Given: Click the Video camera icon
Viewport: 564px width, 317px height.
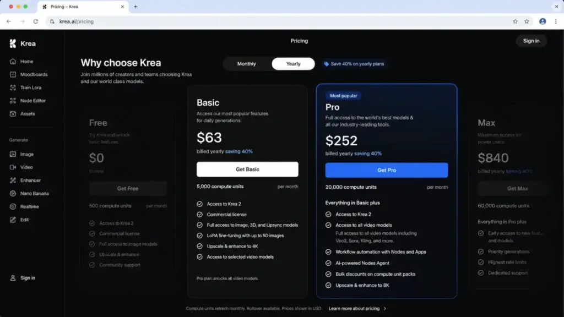Looking at the screenshot, I should point(13,167).
